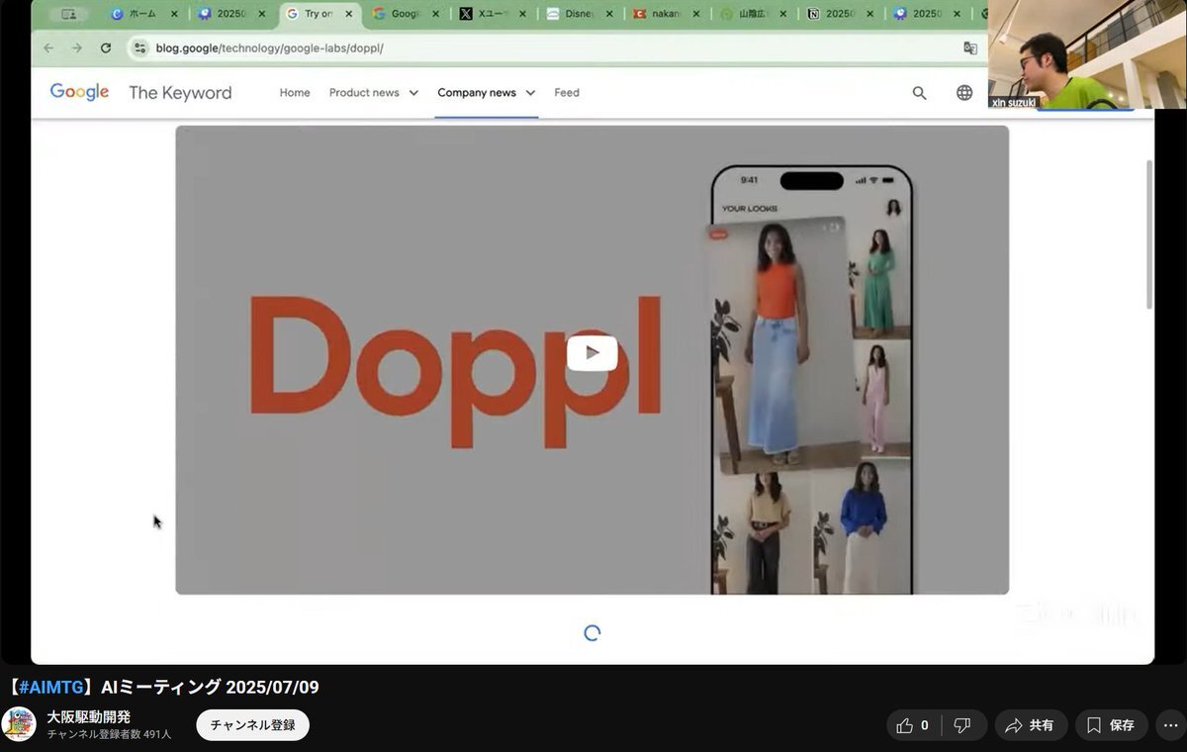Like the video with thumbs up
The width and height of the screenshot is (1187, 752).
coord(913,725)
